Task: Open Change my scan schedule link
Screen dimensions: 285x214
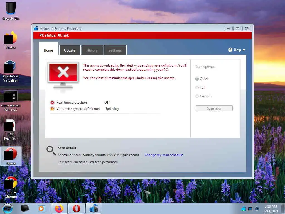Action: click(164, 155)
